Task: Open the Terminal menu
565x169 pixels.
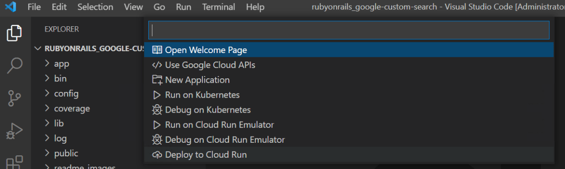Action: coord(219,7)
